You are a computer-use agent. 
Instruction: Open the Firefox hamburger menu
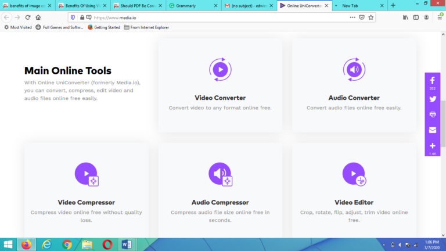pyautogui.click(x=440, y=17)
